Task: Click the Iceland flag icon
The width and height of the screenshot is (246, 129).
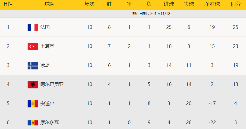Action: pos(33,65)
